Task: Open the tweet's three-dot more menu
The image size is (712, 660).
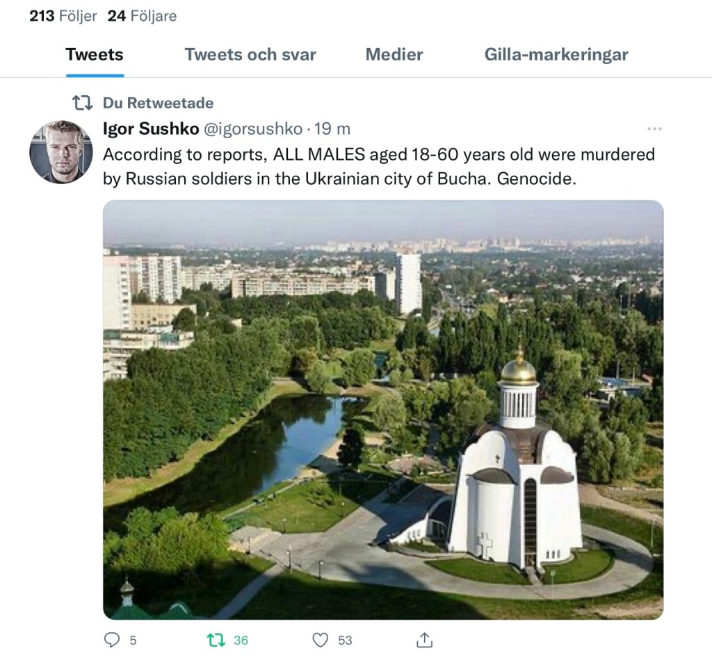Action: click(x=654, y=129)
